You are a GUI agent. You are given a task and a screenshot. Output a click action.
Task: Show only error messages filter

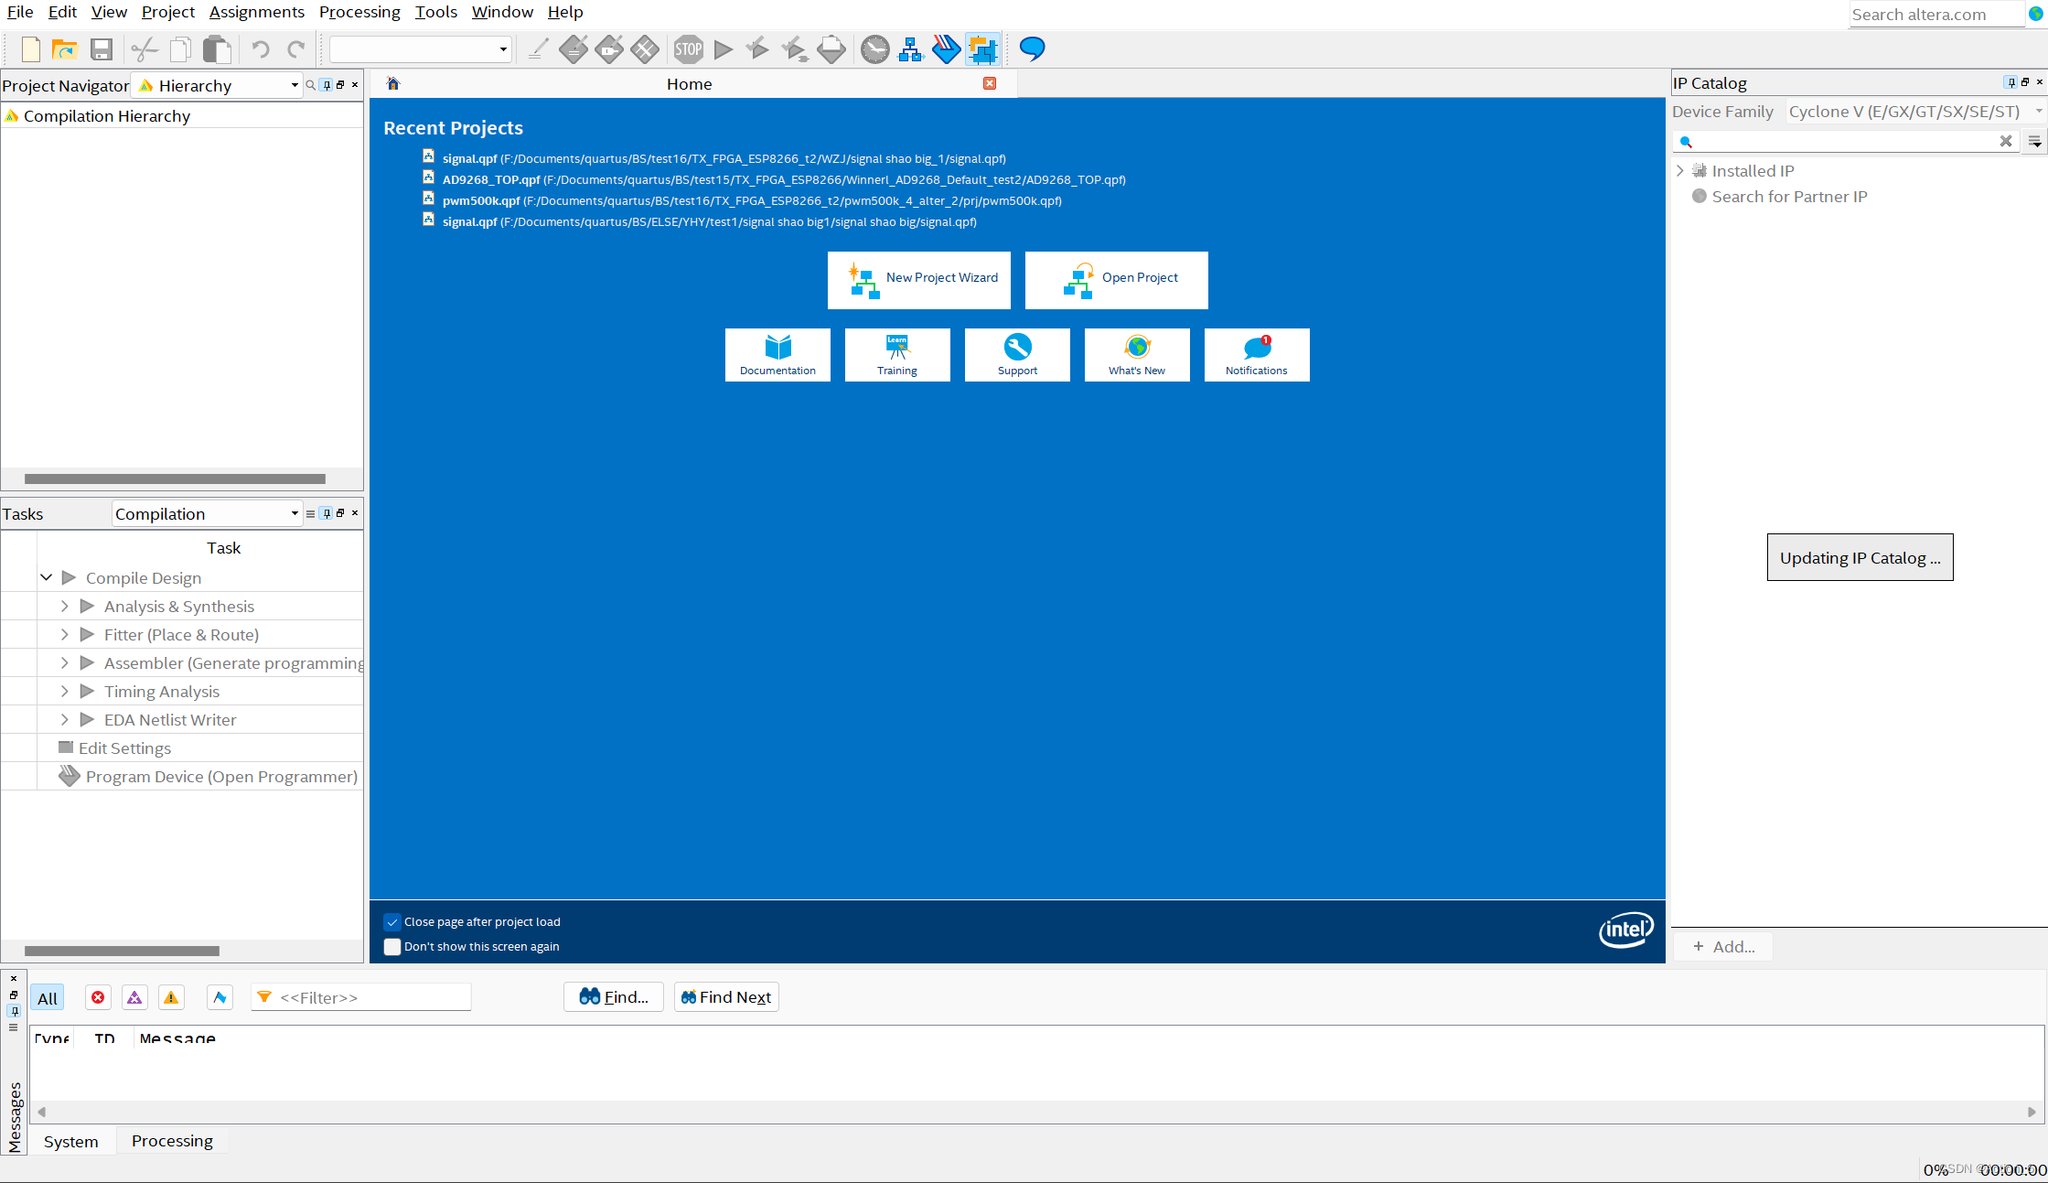[98, 997]
